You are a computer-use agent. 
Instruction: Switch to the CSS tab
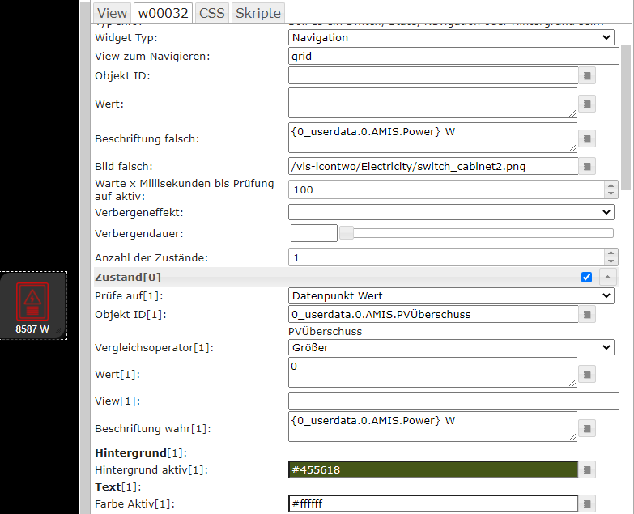click(211, 13)
